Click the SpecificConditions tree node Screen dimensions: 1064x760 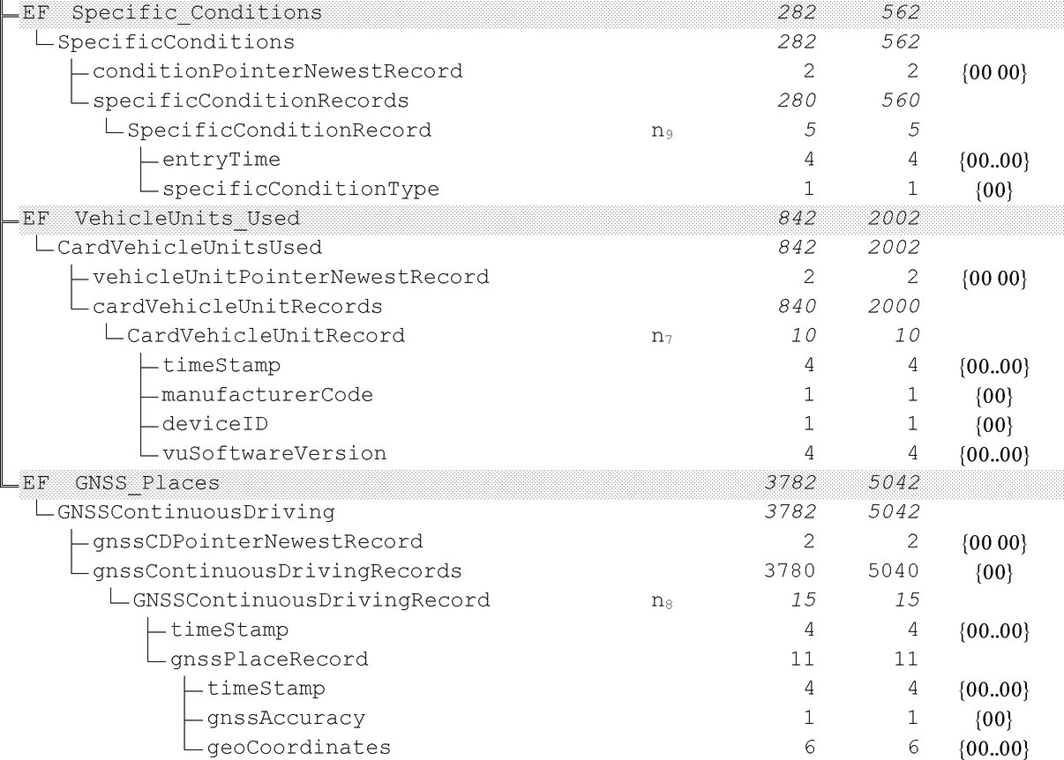coord(176,41)
